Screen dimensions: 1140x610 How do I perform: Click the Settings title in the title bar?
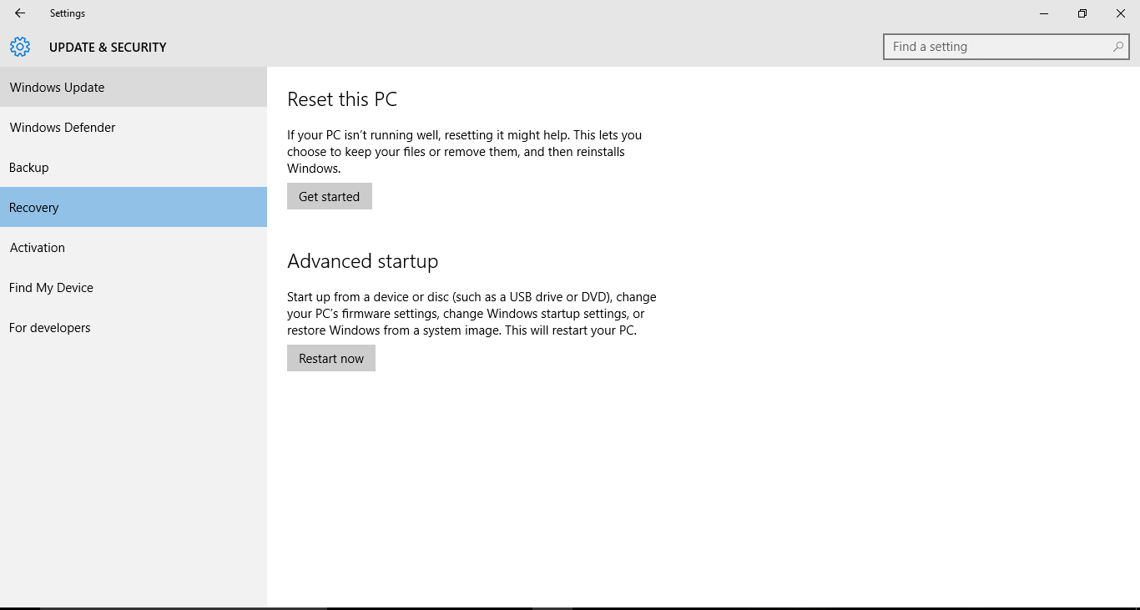coord(67,13)
